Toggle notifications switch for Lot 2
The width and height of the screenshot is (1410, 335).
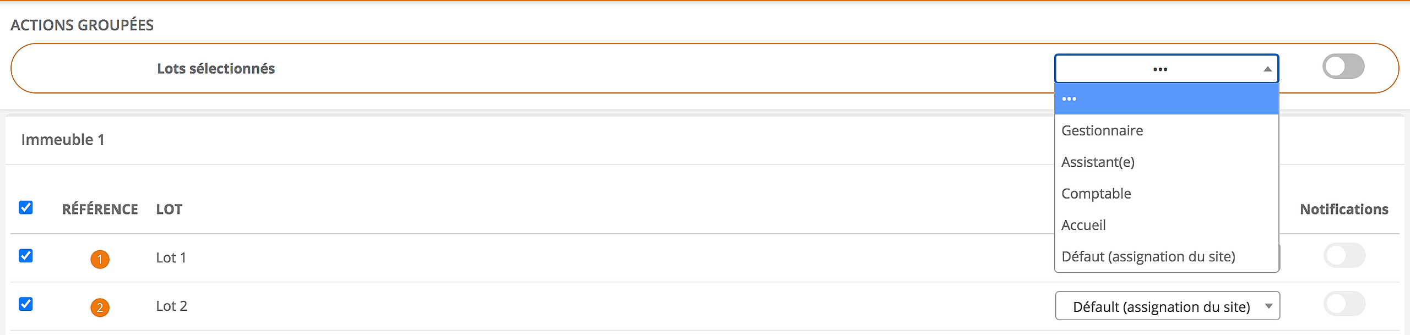pos(1344,304)
